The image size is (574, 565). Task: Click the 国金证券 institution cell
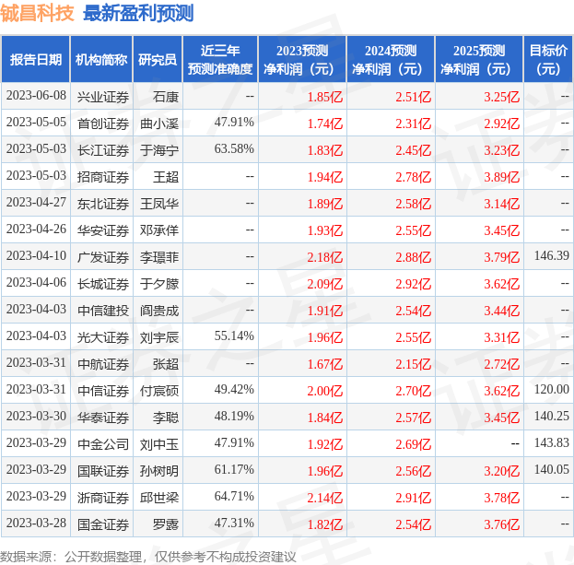tap(103, 524)
